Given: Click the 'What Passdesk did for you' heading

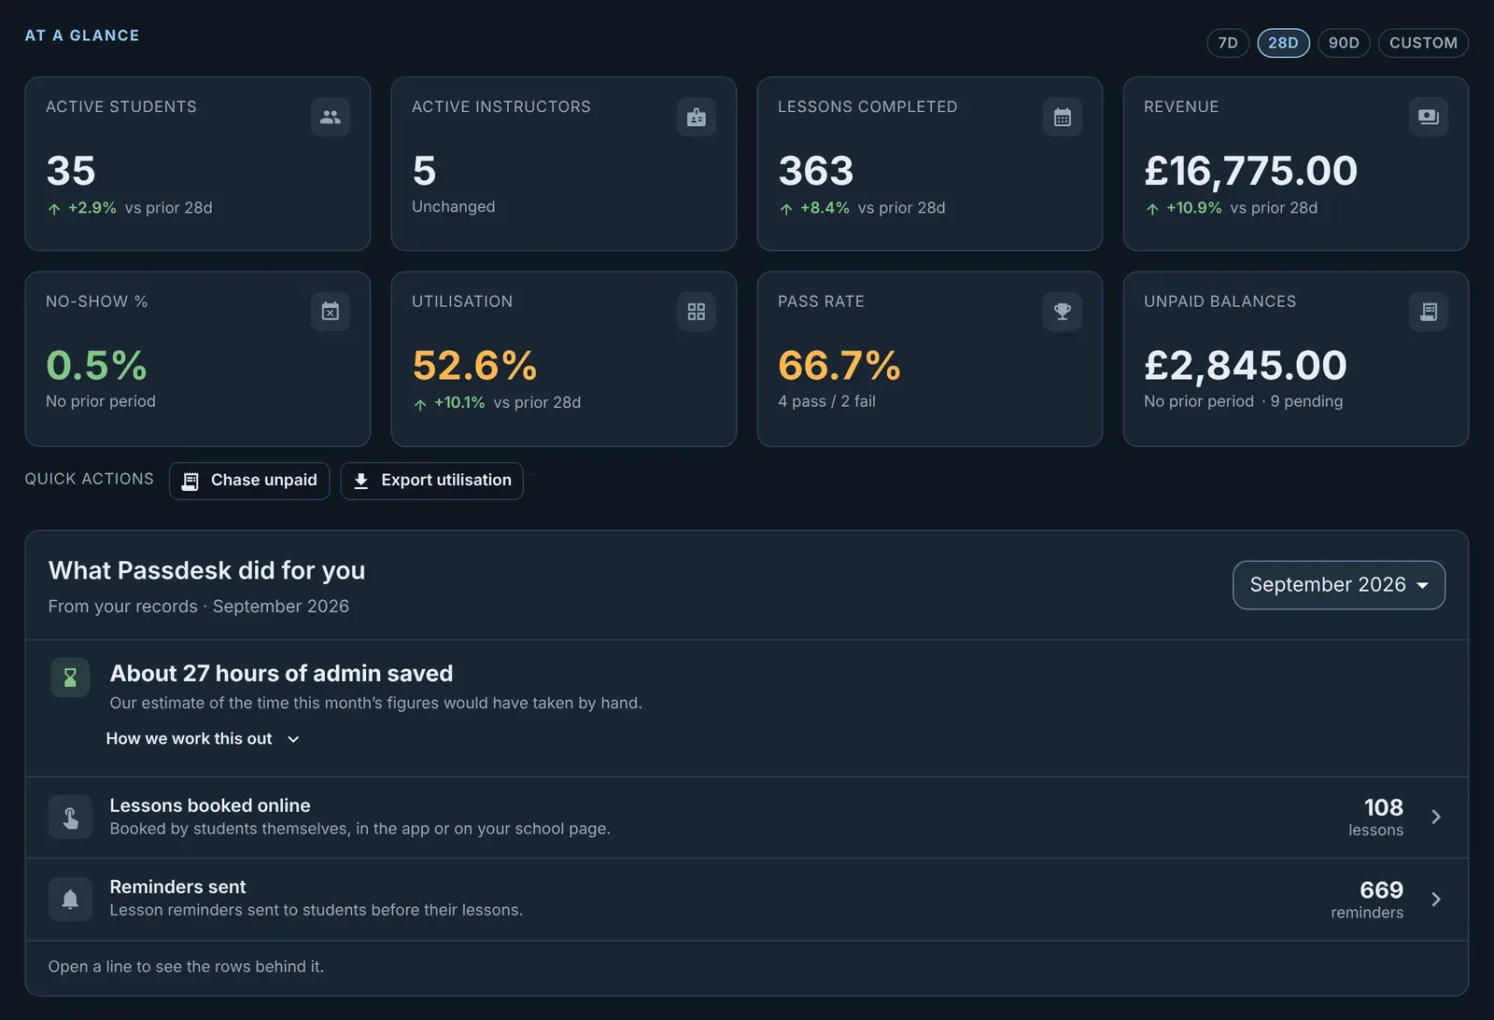Looking at the screenshot, I should point(206,570).
